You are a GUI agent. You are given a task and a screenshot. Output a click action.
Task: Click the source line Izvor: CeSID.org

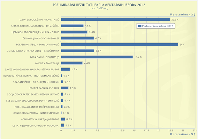tap(99, 8)
